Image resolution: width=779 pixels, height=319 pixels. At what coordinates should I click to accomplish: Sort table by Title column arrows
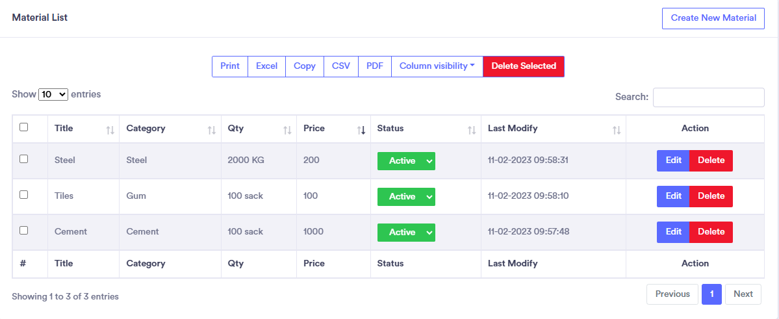click(x=110, y=131)
